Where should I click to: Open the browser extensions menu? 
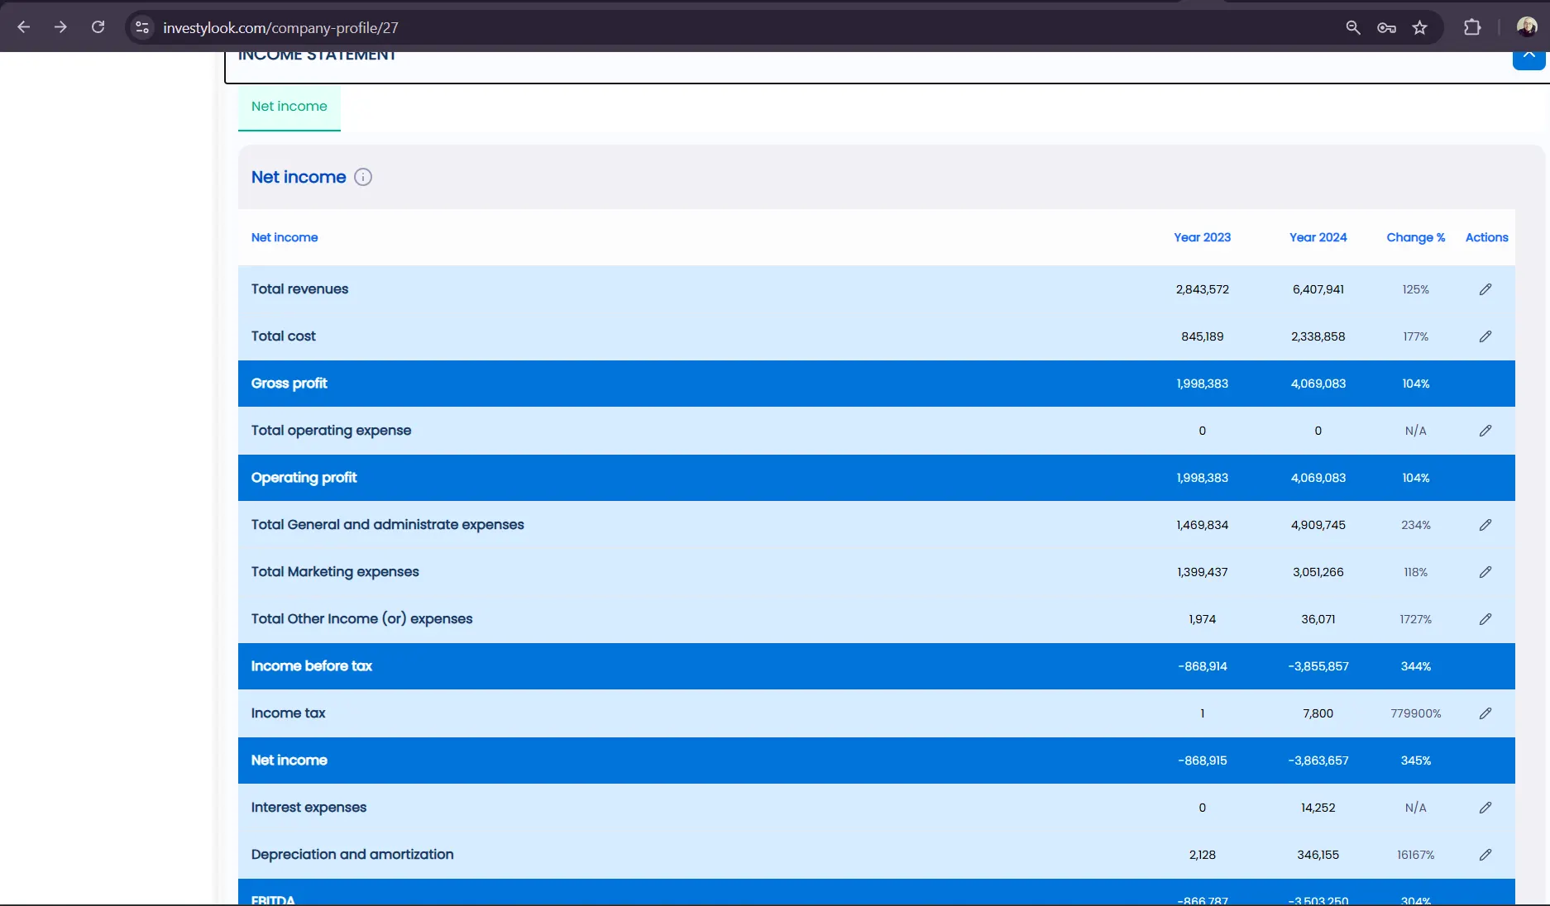[x=1472, y=27]
